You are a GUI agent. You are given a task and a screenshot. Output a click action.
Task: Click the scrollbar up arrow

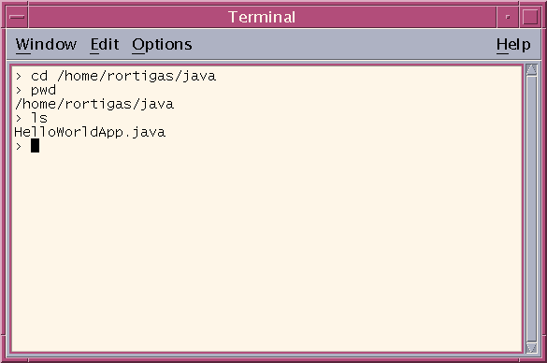532,70
